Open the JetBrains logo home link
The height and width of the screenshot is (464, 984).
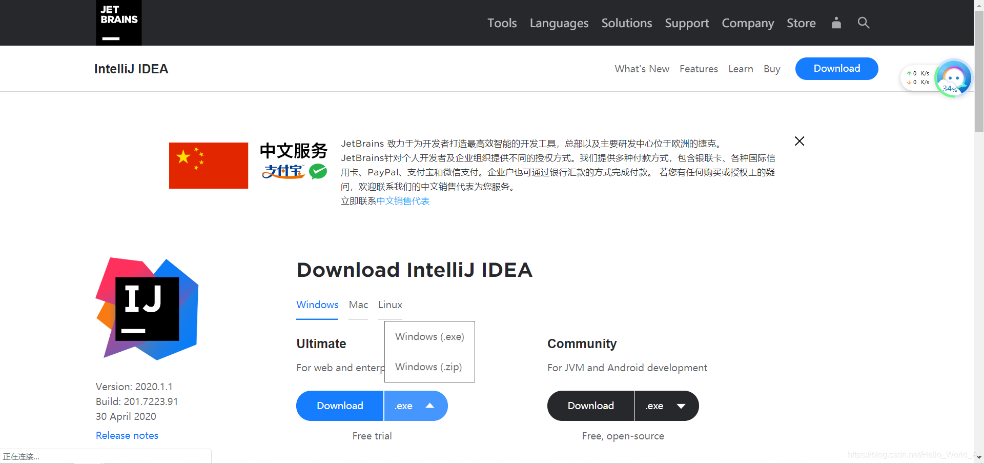(119, 23)
